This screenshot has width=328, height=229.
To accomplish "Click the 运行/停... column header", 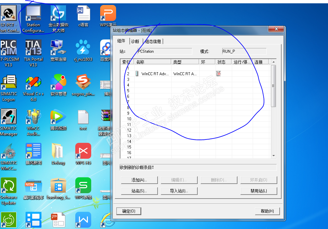I will coord(242,62).
